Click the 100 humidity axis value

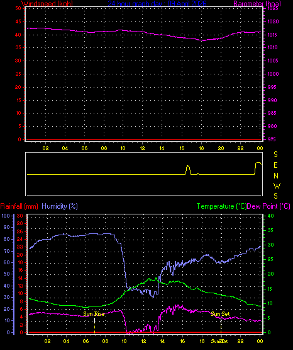[6, 216]
